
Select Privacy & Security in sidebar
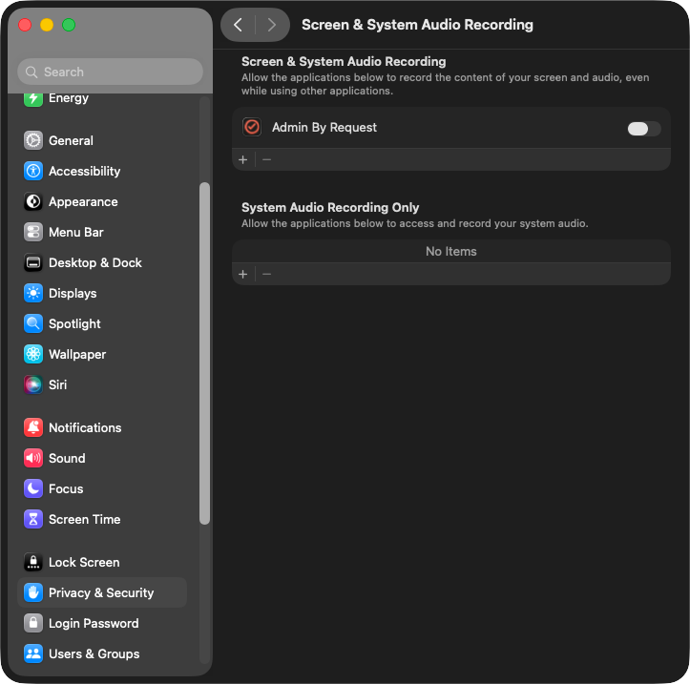coord(101,592)
